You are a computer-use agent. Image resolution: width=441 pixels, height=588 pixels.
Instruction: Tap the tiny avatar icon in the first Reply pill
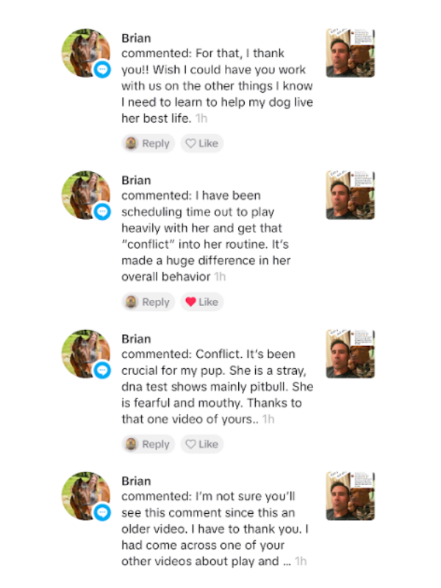tap(132, 143)
